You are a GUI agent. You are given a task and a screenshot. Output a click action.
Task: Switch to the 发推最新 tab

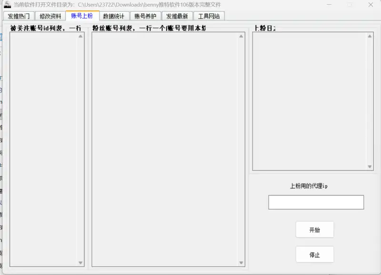click(177, 16)
